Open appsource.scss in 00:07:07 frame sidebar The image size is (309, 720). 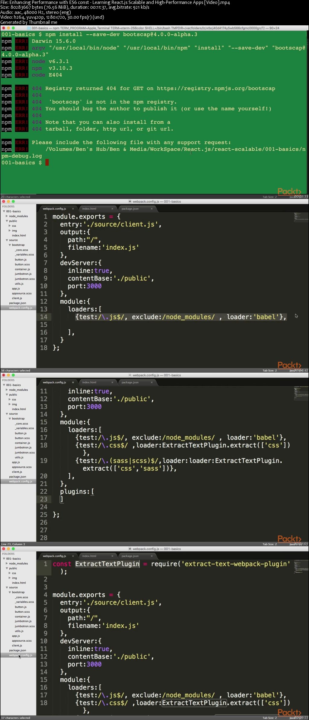pyautogui.click(x=22, y=467)
